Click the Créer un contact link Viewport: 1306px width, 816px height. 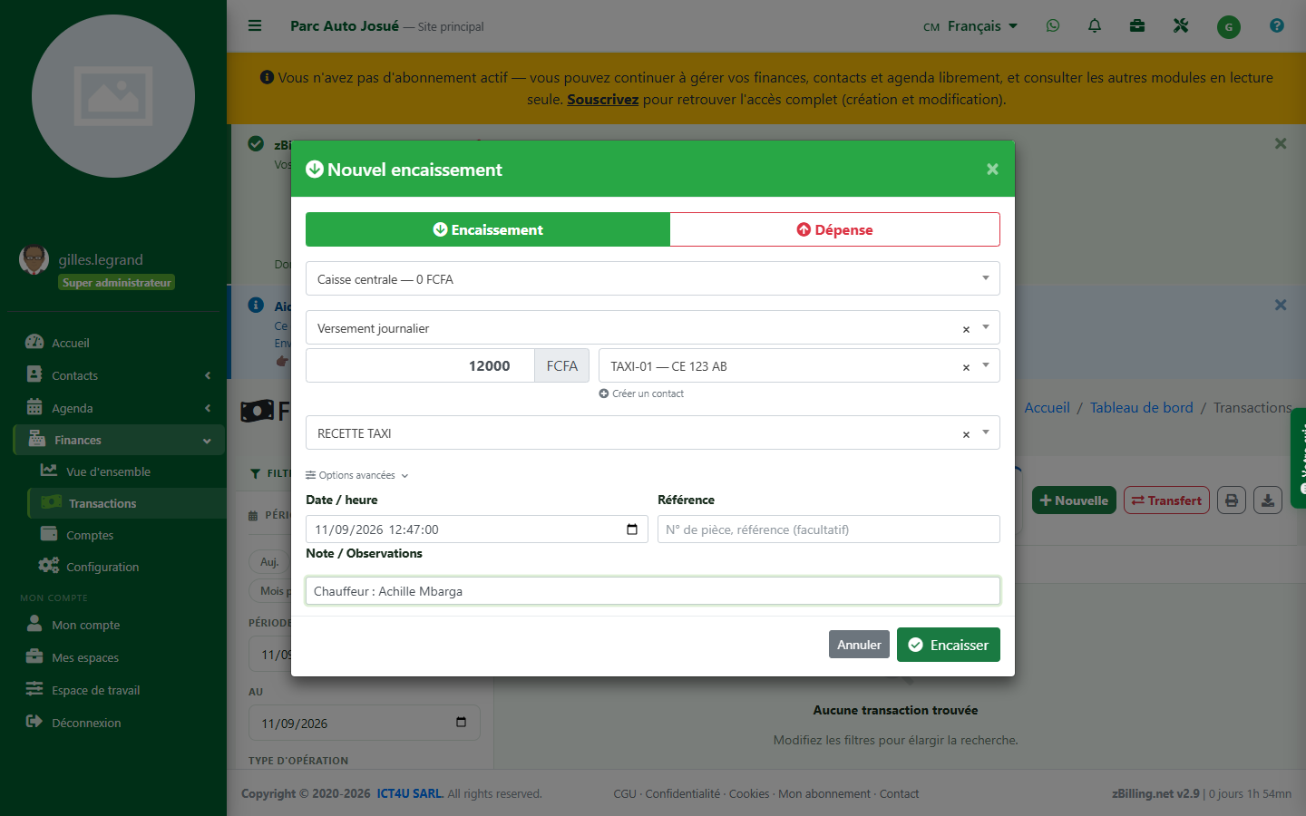tap(641, 393)
